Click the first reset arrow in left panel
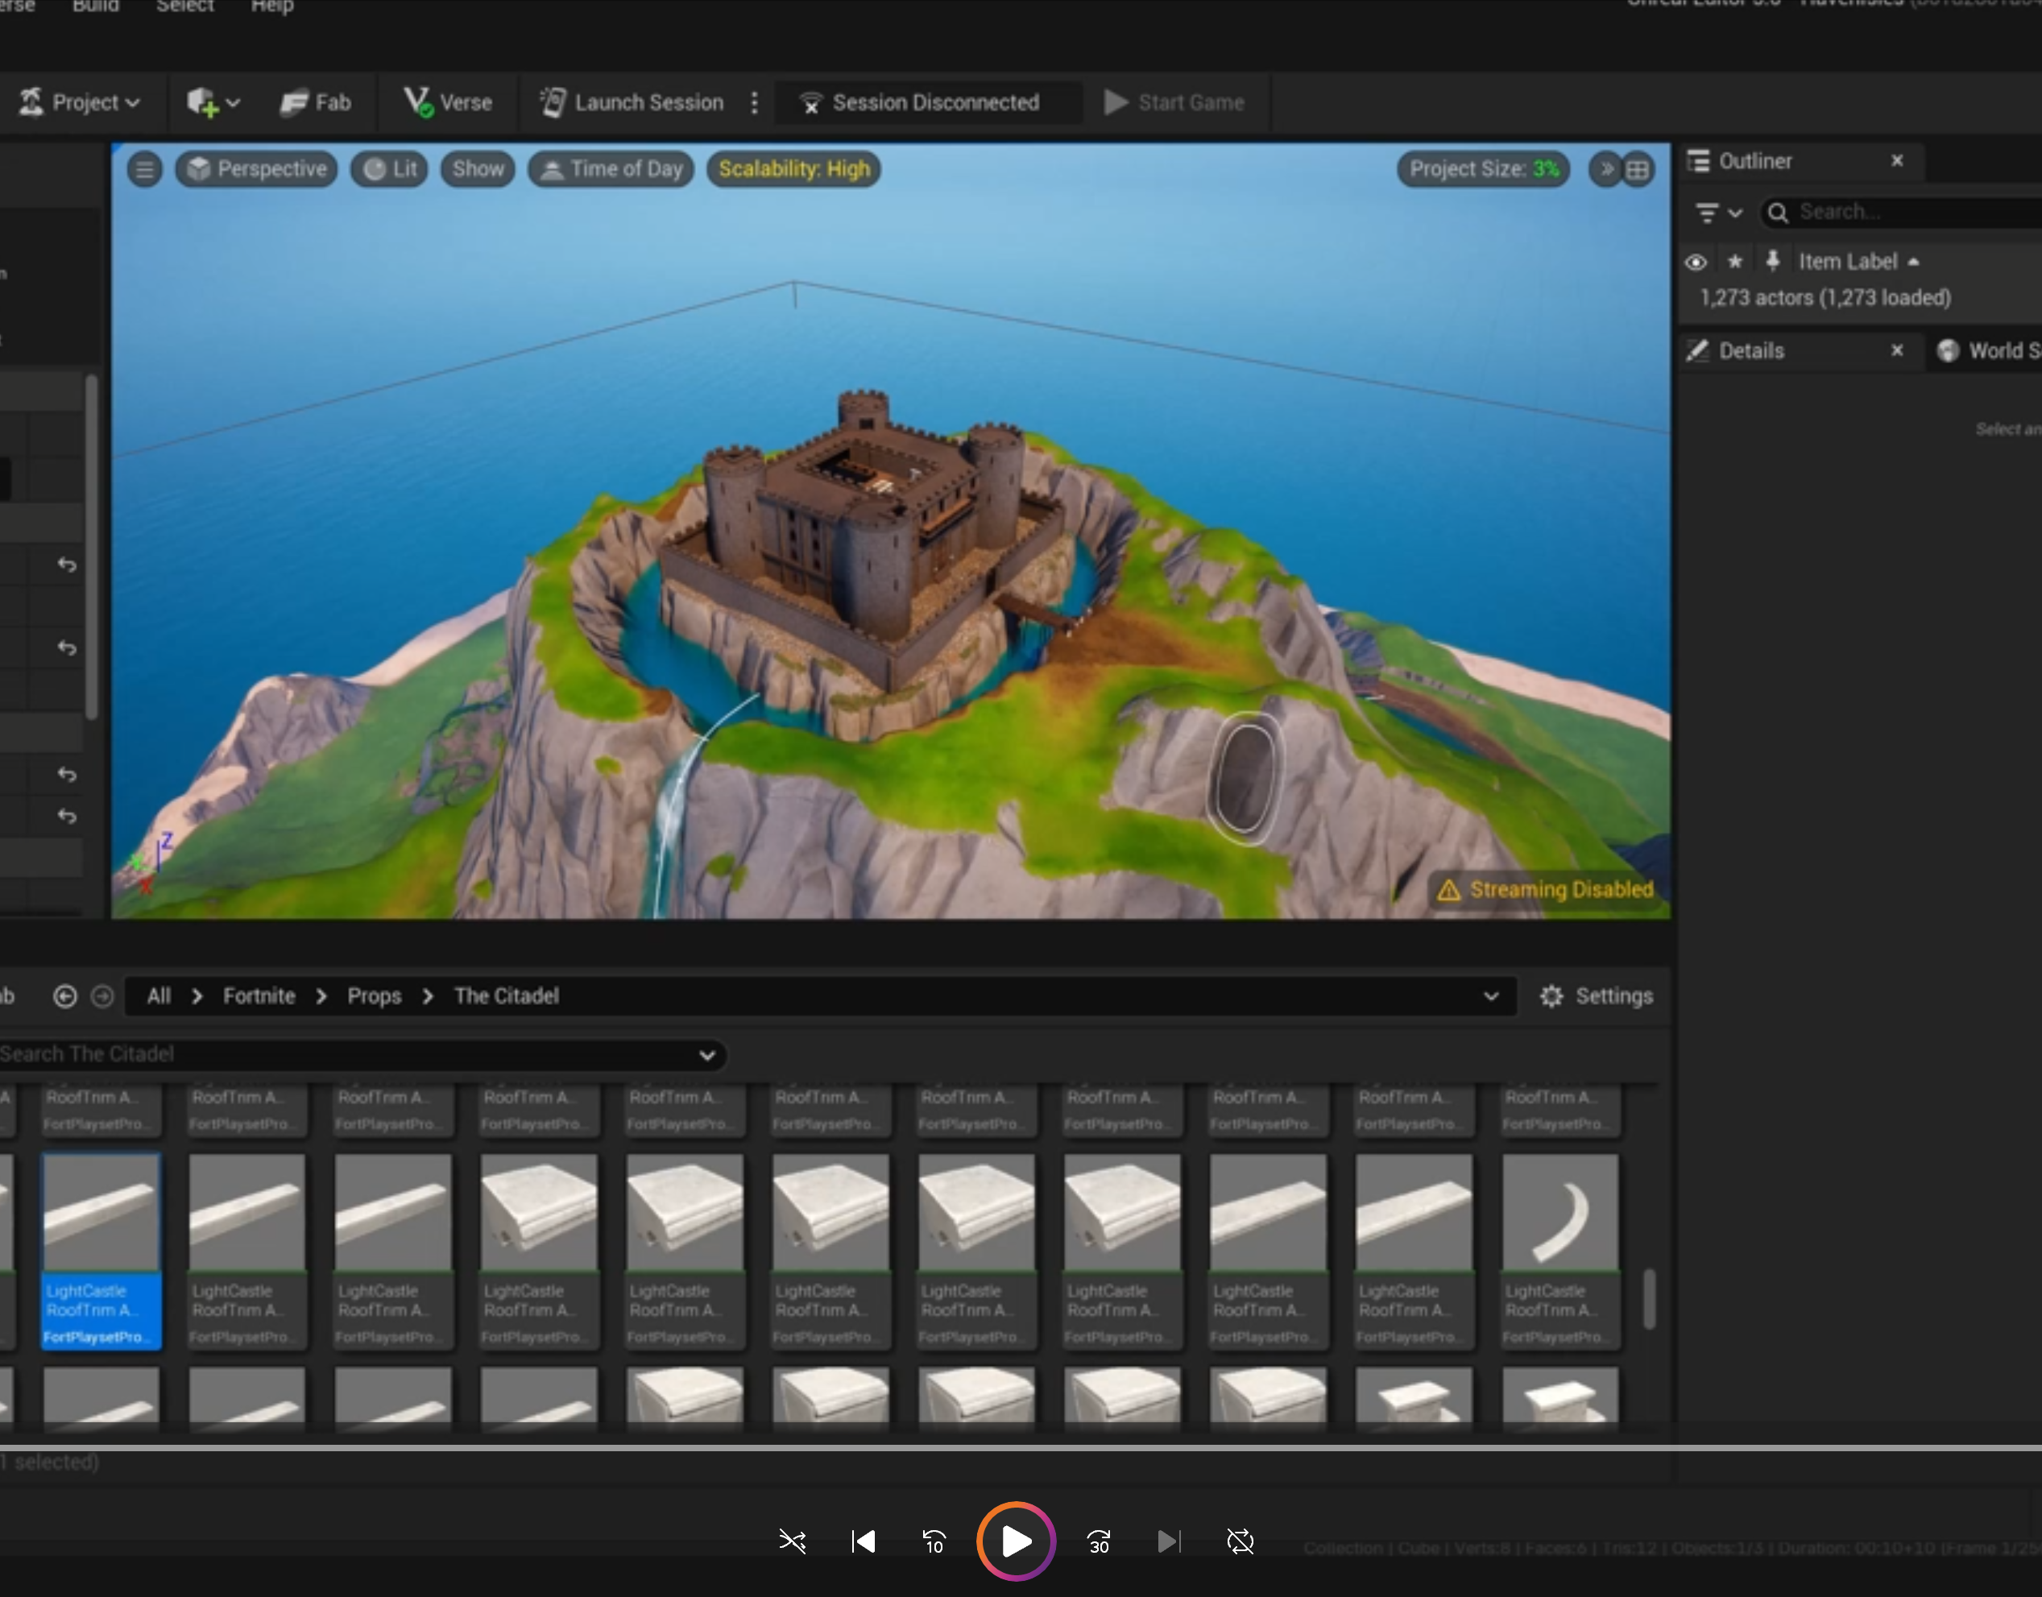The height and width of the screenshot is (1597, 2042). [66, 565]
